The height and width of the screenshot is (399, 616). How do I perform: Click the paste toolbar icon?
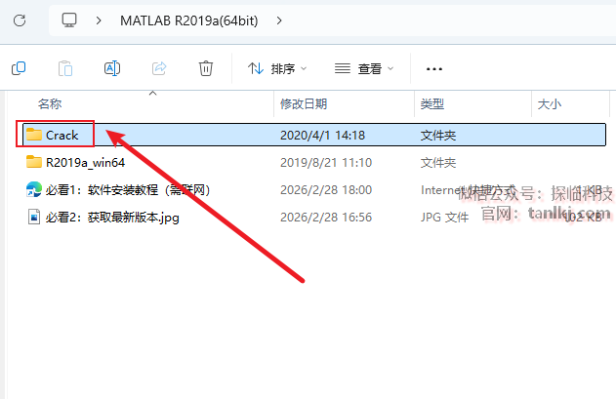(65, 68)
